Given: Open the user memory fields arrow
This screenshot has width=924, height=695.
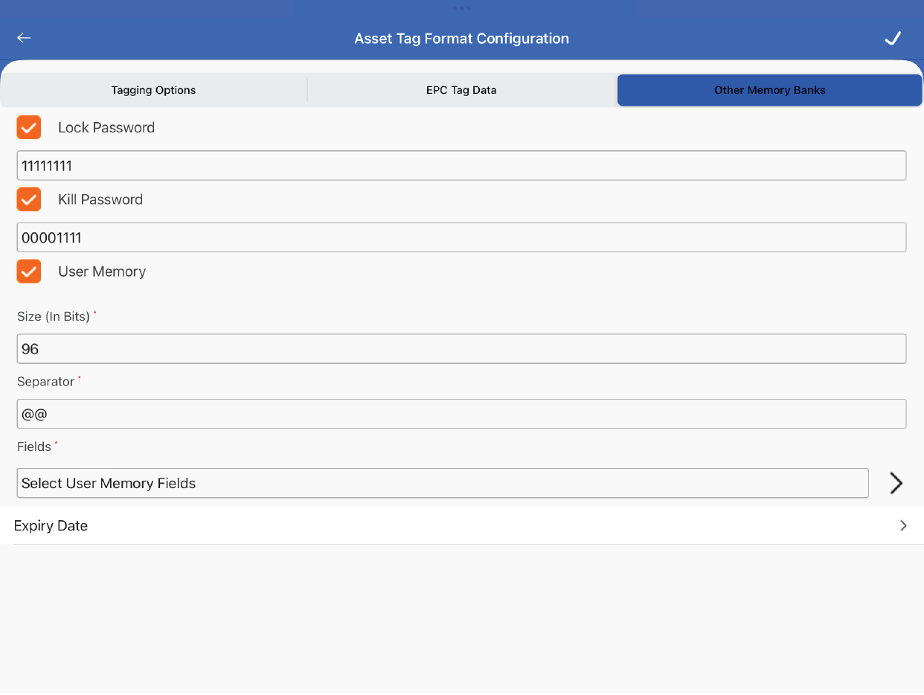Looking at the screenshot, I should pyautogui.click(x=896, y=483).
